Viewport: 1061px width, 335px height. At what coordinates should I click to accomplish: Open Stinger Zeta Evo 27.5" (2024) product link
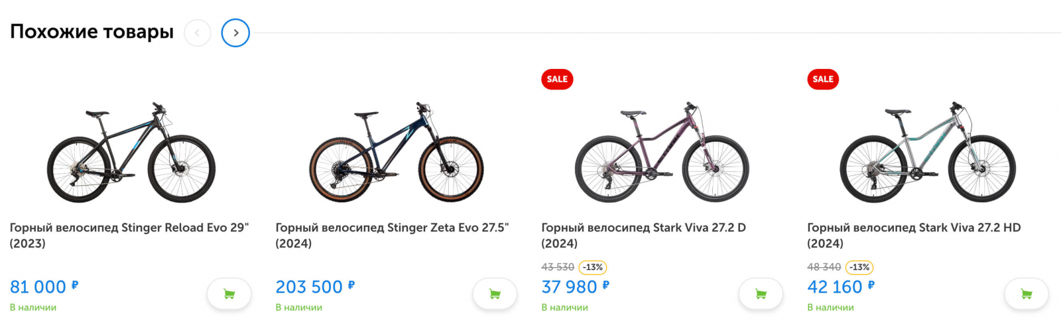(392, 235)
